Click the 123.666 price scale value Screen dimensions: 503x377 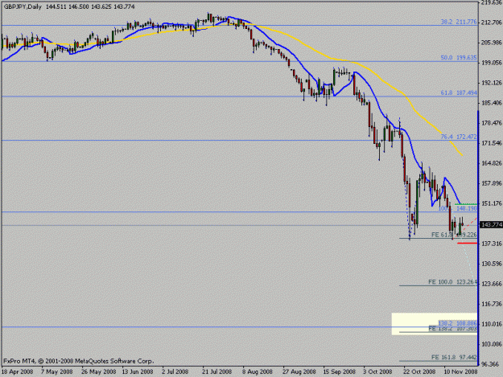(x=492, y=284)
